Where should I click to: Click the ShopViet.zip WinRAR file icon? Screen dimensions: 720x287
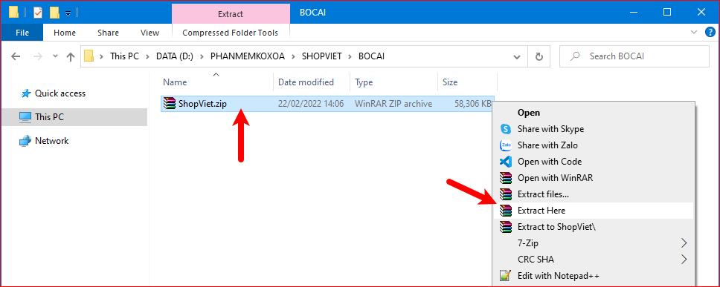(x=170, y=104)
